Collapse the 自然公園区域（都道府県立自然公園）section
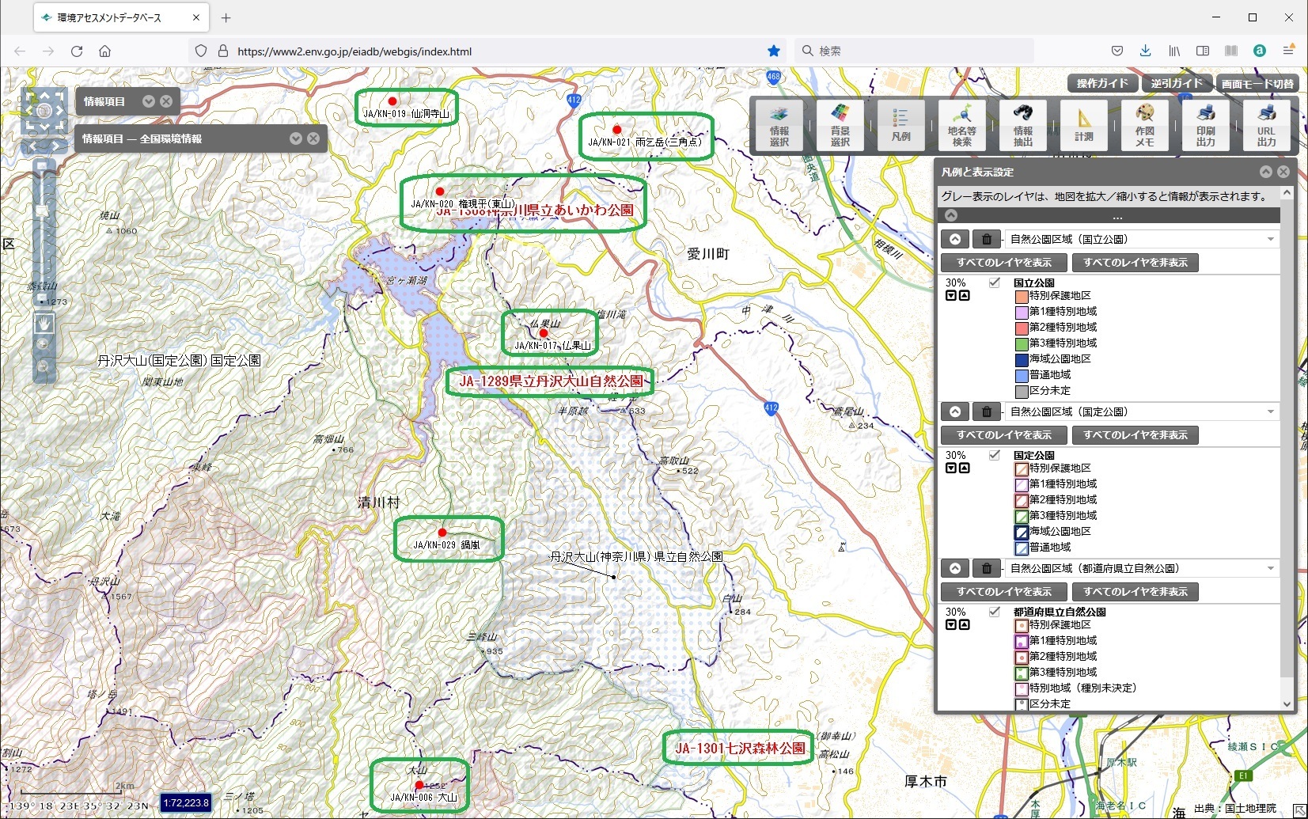 click(955, 568)
